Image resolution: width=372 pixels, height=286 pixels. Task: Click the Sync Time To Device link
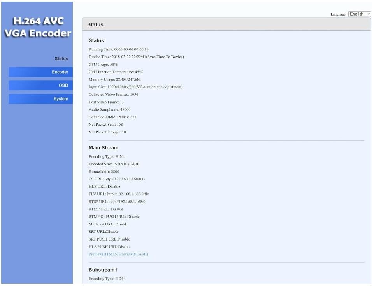pos(164,57)
